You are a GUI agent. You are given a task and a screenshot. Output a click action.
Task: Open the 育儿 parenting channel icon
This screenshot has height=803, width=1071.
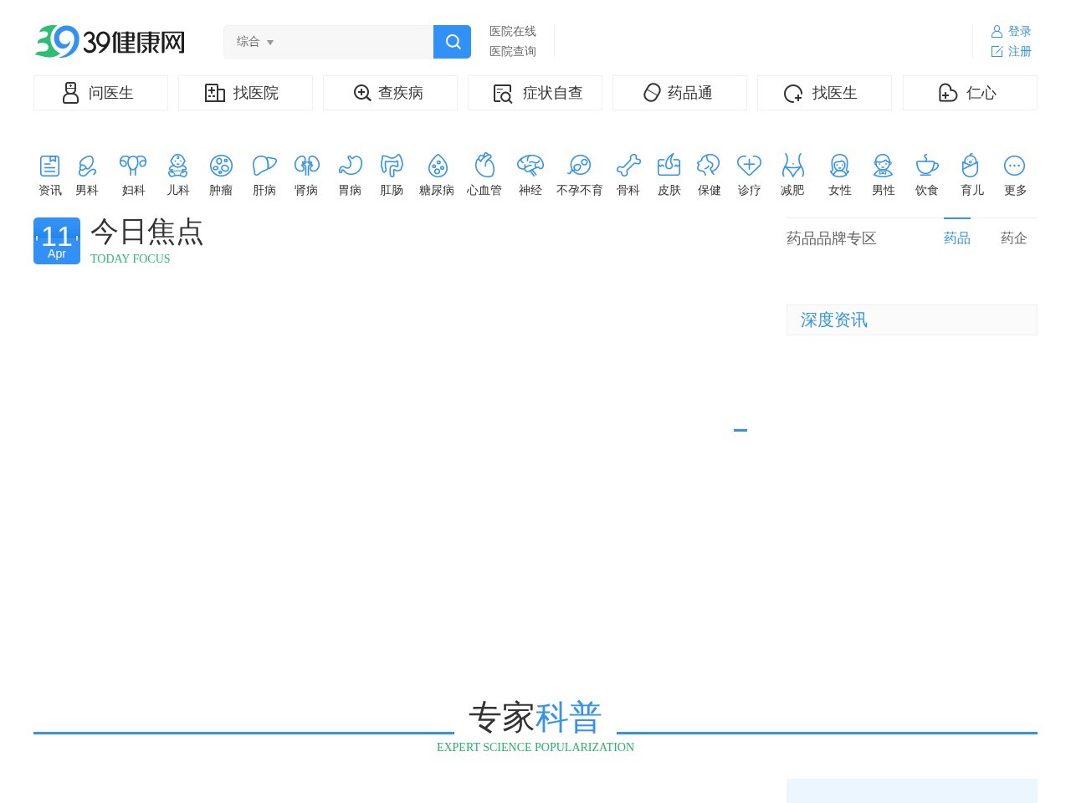pyautogui.click(x=971, y=173)
